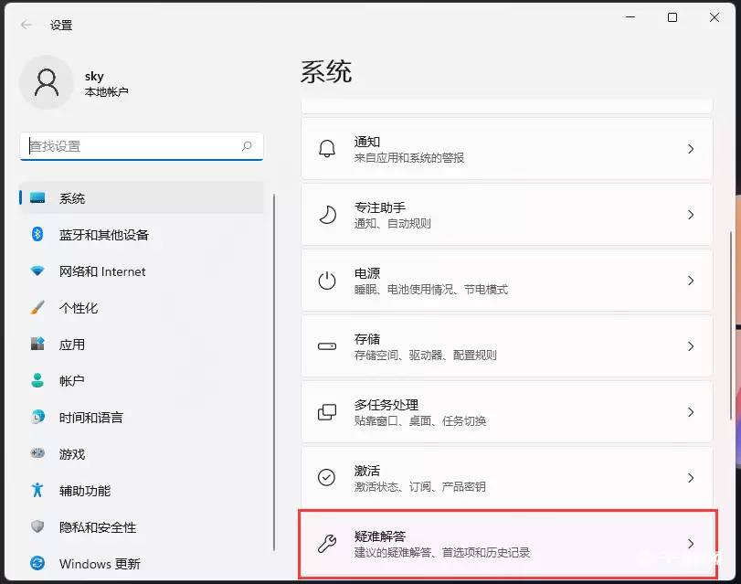Click the 辅助功能 accessibility figure icon
This screenshot has height=584, width=741.
click(x=37, y=490)
